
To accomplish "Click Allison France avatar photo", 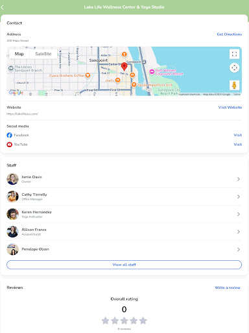I will tap(12, 232).
